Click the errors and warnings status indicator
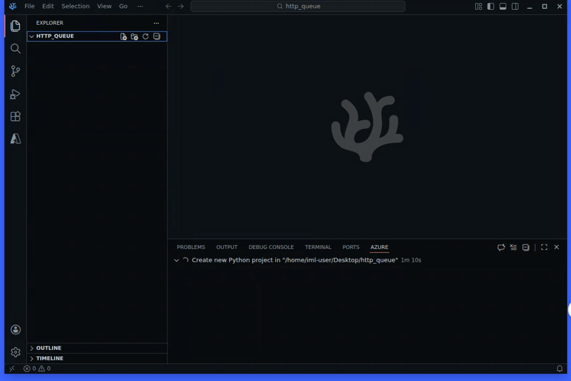This screenshot has height=381, width=571. (37, 369)
